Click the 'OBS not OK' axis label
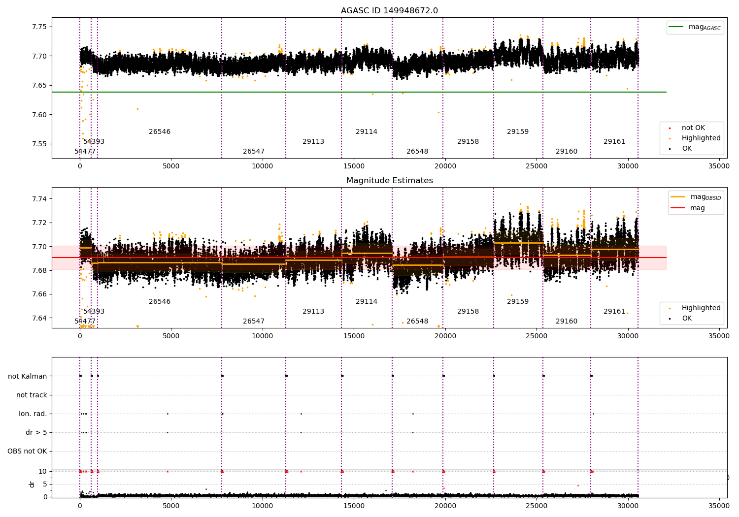739x517 pixels. point(28,452)
